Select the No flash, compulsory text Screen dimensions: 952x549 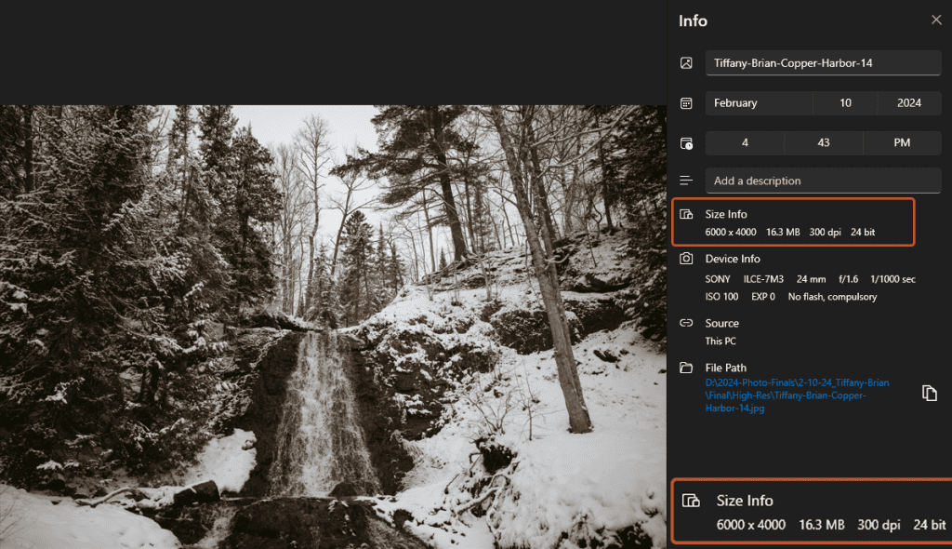coord(832,297)
